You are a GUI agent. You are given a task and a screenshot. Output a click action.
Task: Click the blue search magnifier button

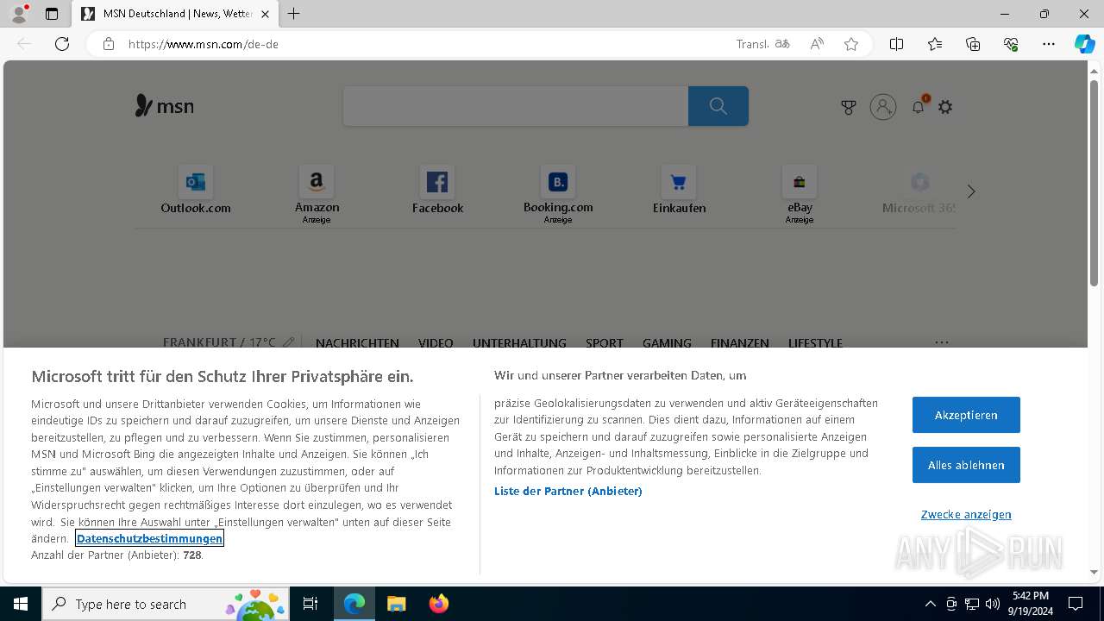(718, 106)
